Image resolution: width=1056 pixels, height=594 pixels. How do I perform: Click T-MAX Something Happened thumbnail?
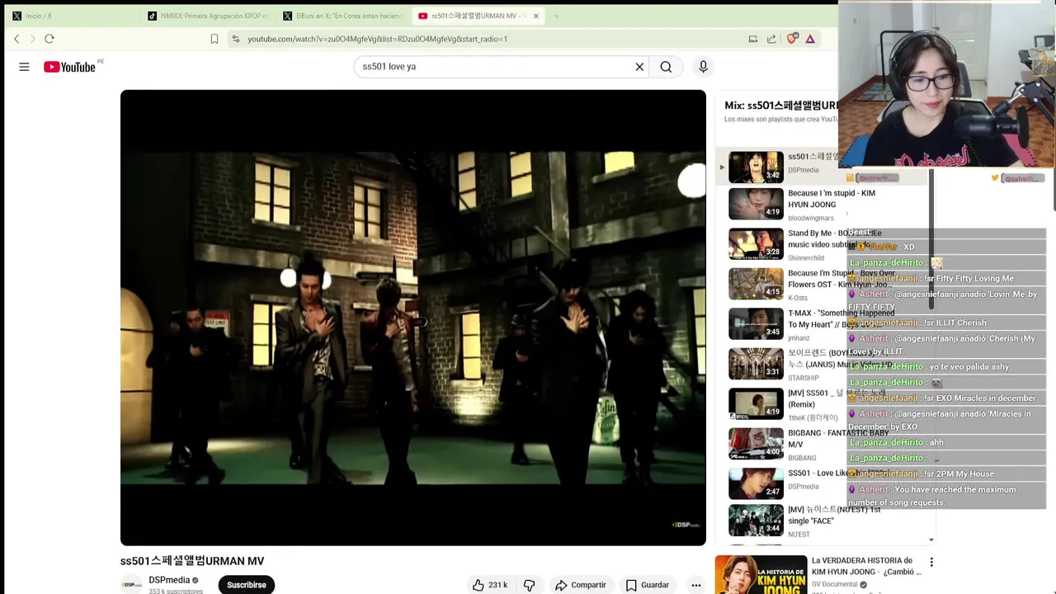756,323
